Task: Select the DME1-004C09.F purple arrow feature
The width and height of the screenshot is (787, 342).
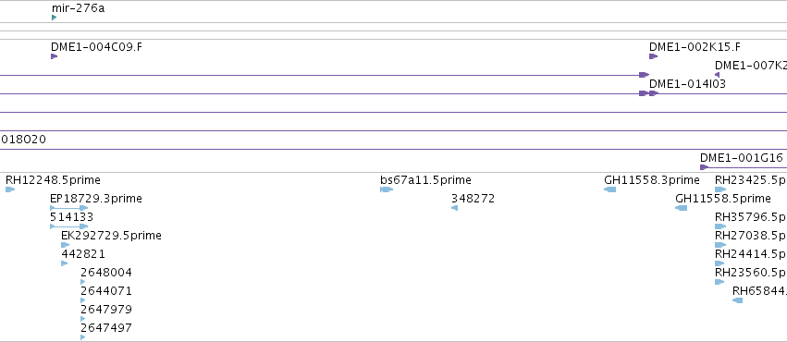Action: coord(55,56)
